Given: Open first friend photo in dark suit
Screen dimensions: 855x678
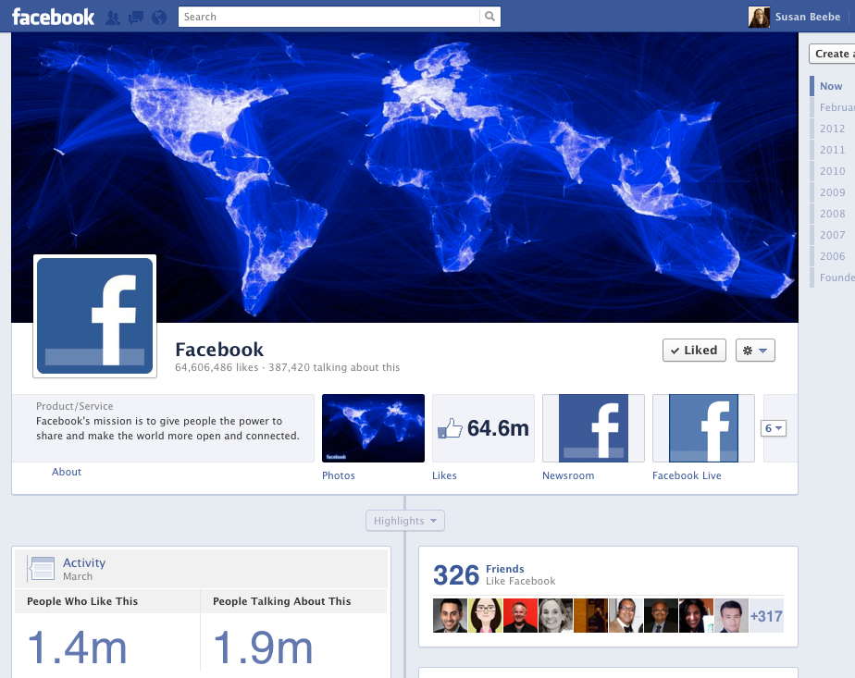Looking at the screenshot, I should point(450,615).
